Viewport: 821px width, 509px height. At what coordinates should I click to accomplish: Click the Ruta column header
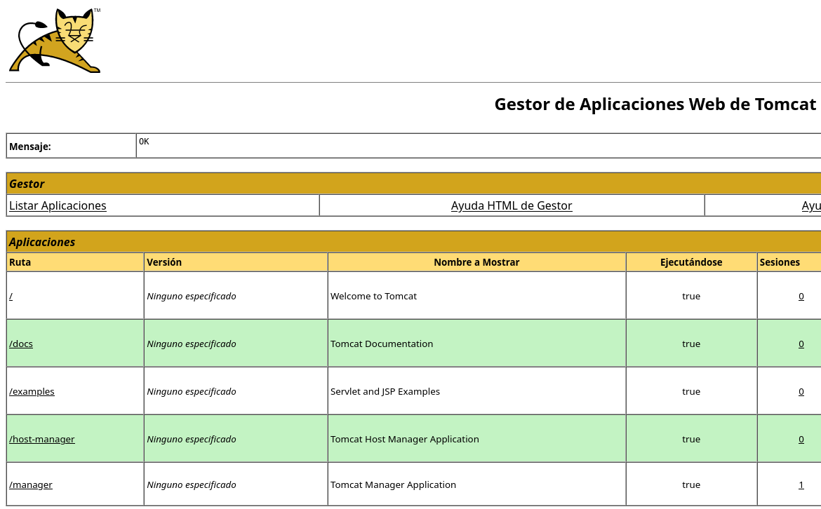pyautogui.click(x=20, y=262)
